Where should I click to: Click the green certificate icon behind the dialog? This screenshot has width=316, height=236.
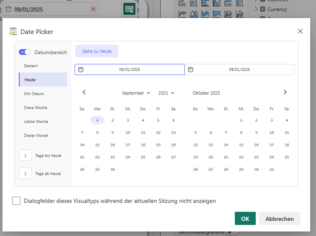(x=129, y=9)
